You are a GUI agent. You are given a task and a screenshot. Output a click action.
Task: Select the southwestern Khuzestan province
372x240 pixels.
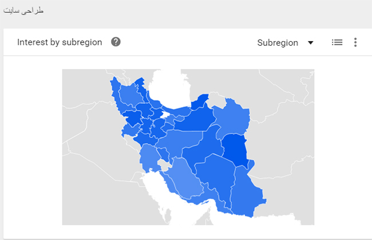(149, 158)
